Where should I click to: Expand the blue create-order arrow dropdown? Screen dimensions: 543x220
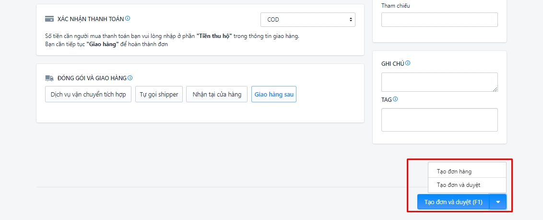coord(498,202)
